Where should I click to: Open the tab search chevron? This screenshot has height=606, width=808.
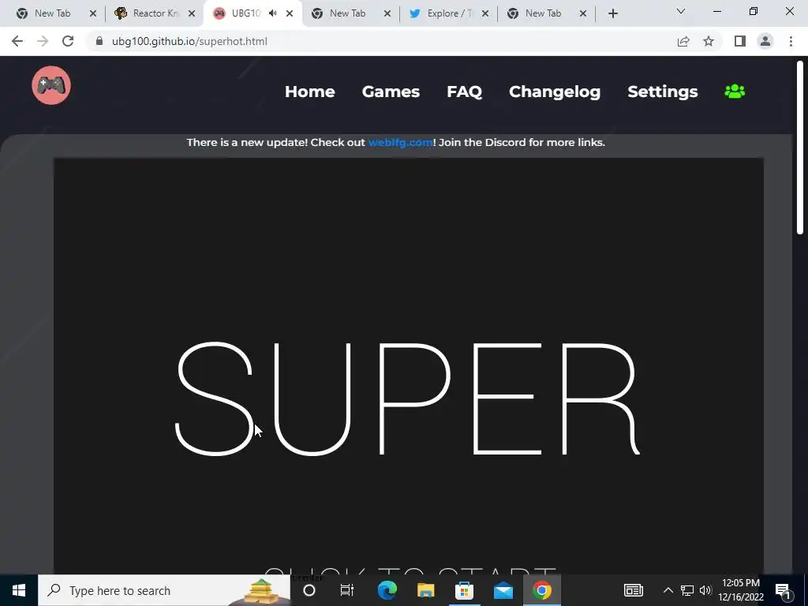point(681,11)
